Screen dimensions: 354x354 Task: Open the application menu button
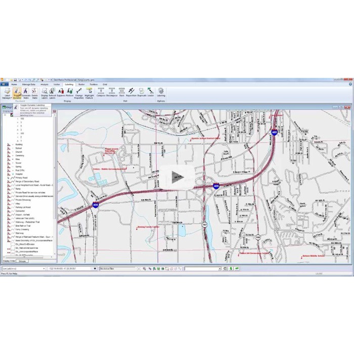pyautogui.click(x=4, y=84)
